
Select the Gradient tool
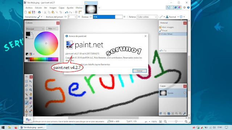tap(30, 98)
